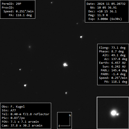Screen dimensions: 129x129
Task: Select the bright star in the upper right of the field
Action: [x=81, y=37]
